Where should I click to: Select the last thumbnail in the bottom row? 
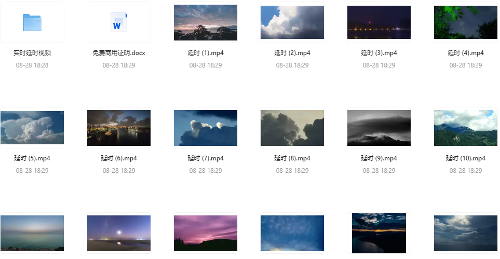(466, 234)
